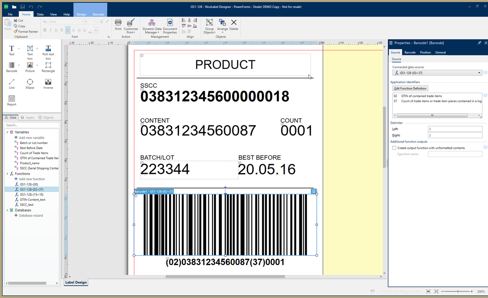Cut the selected object
The height and width of the screenshot is (298, 488).
click(18, 20)
